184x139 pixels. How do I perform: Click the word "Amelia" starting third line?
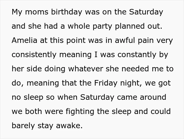pyautogui.click(x=24, y=40)
